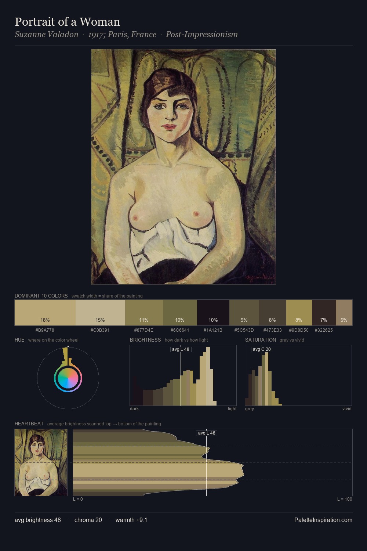Select the golden 8% swatch #9D8D50
This screenshot has height=551, width=367.
click(299, 313)
